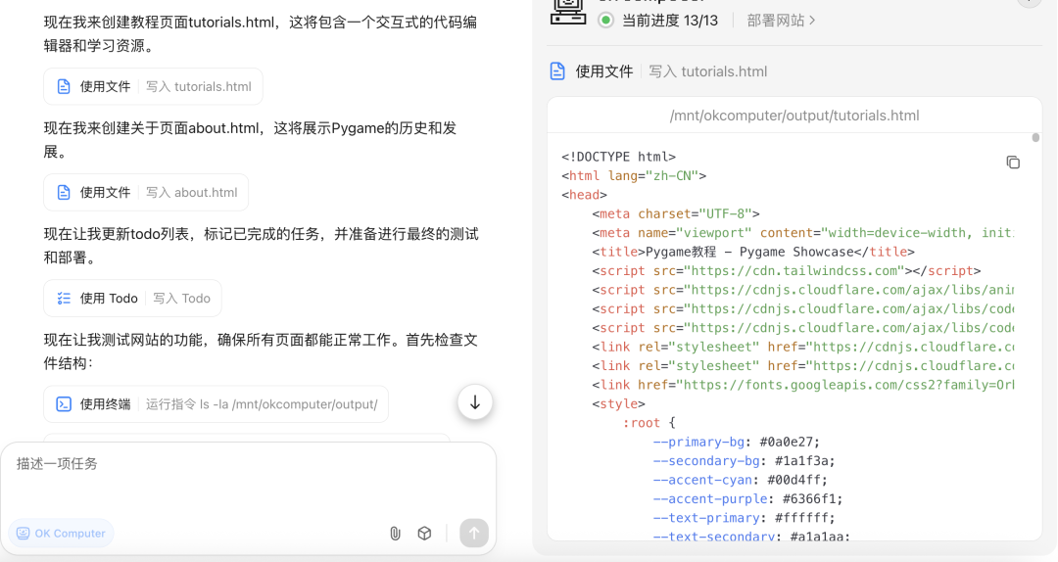Click the :root { code line
This screenshot has height=562, width=1058.
[x=649, y=422]
